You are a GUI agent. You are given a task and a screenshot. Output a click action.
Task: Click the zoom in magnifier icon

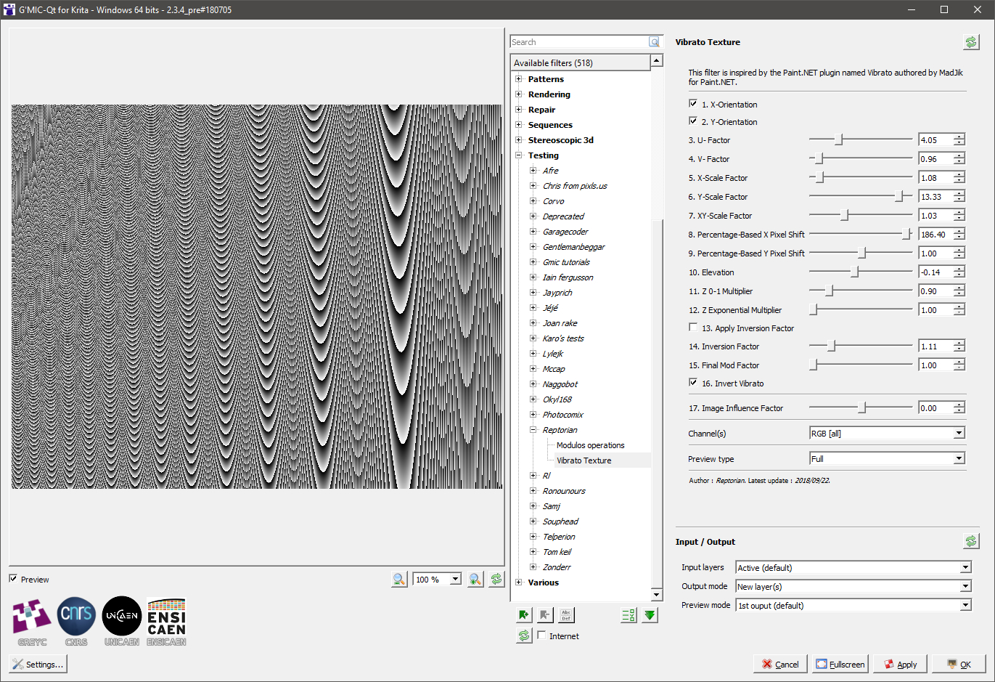475,579
